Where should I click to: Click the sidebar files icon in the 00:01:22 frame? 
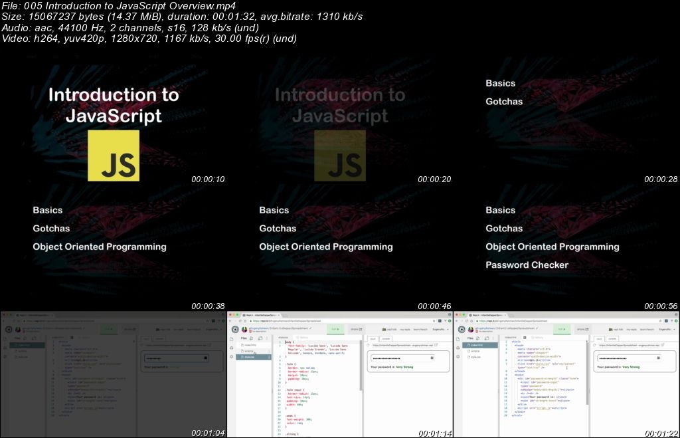point(458,339)
